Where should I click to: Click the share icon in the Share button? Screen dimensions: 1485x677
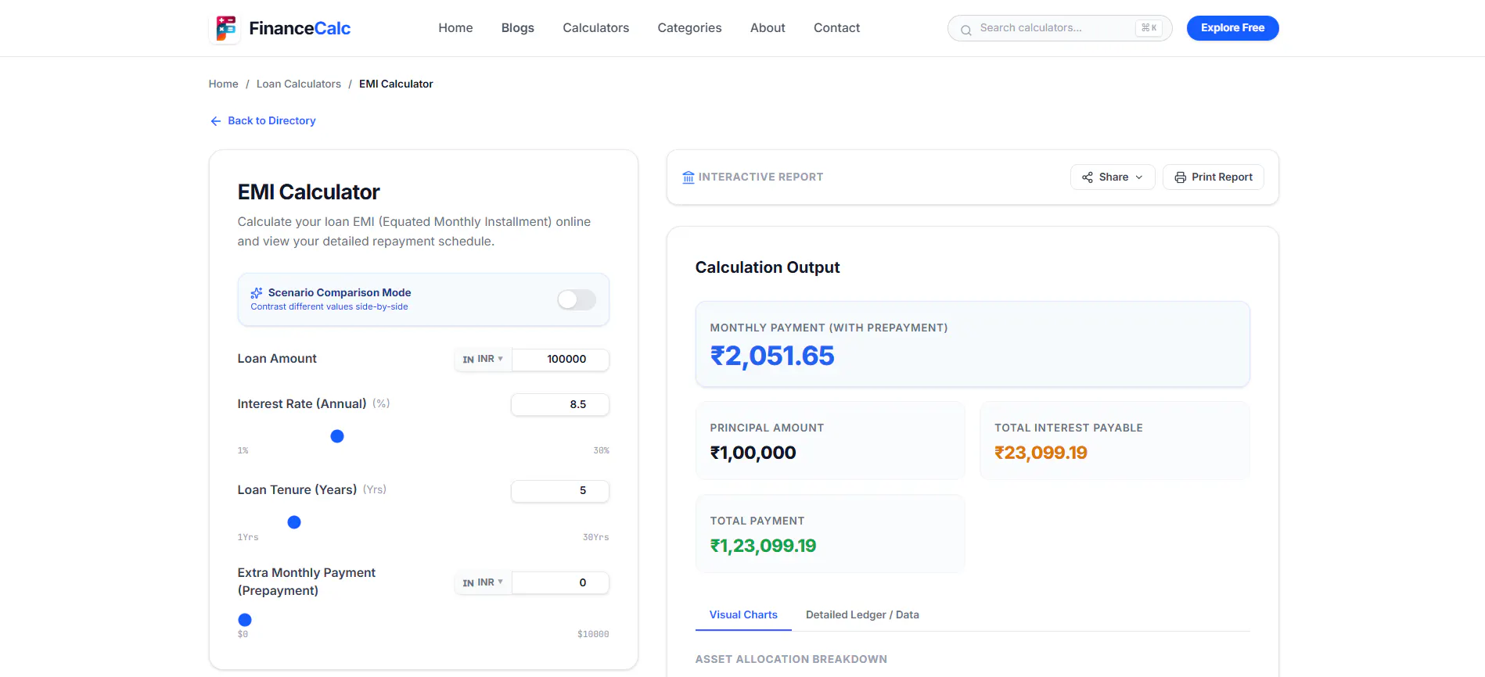tap(1088, 177)
